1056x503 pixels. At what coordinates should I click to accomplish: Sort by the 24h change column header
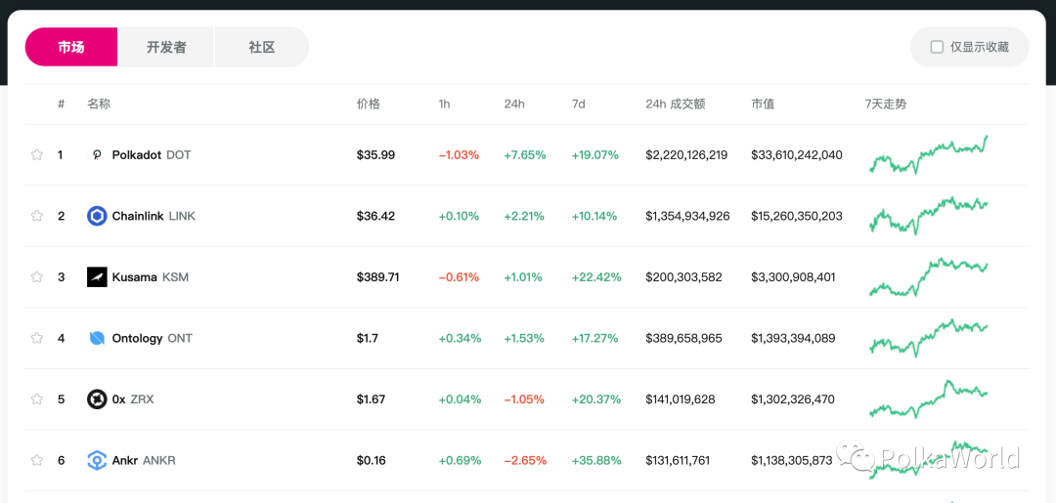coord(514,105)
